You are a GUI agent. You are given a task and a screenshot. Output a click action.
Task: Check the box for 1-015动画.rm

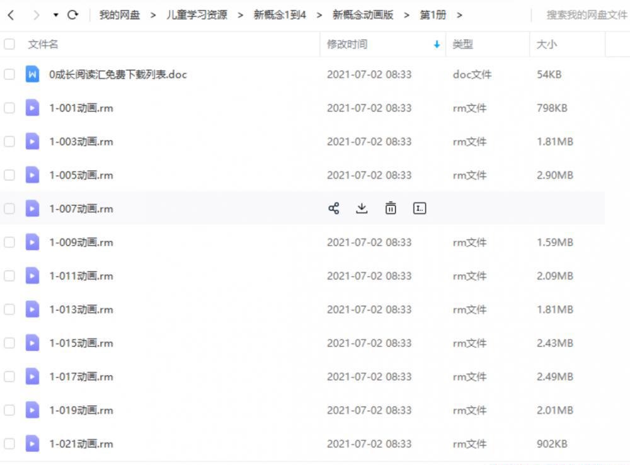(x=9, y=343)
